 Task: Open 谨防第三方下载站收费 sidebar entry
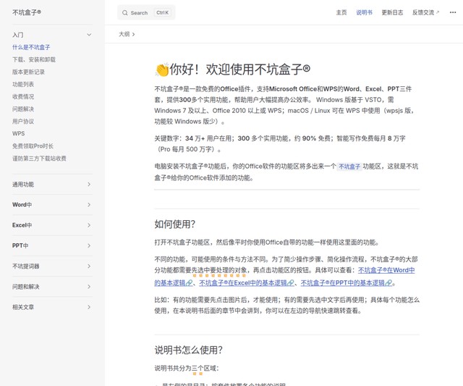tap(39, 159)
